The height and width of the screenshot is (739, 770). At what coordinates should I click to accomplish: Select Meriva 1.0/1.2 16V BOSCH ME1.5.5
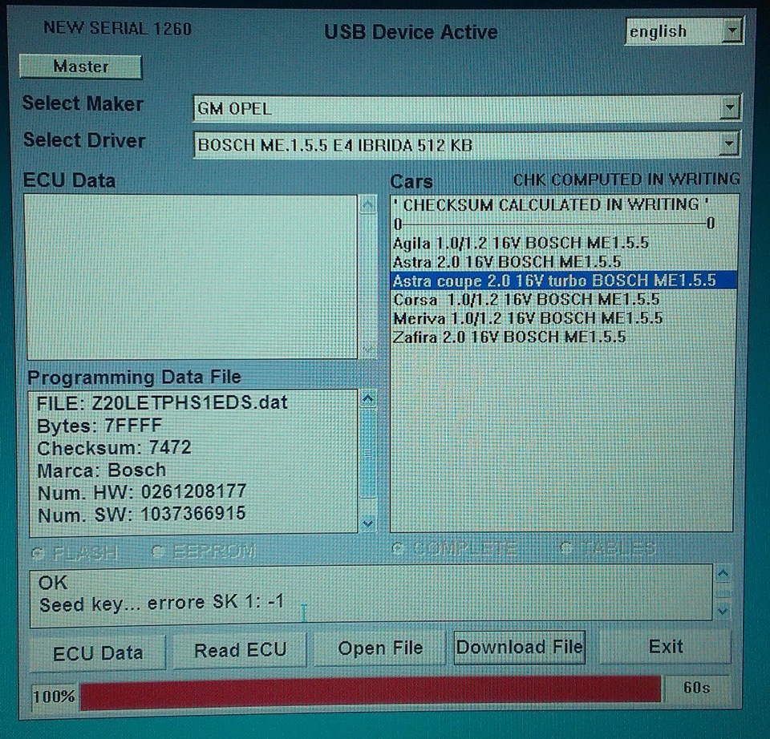click(528, 318)
